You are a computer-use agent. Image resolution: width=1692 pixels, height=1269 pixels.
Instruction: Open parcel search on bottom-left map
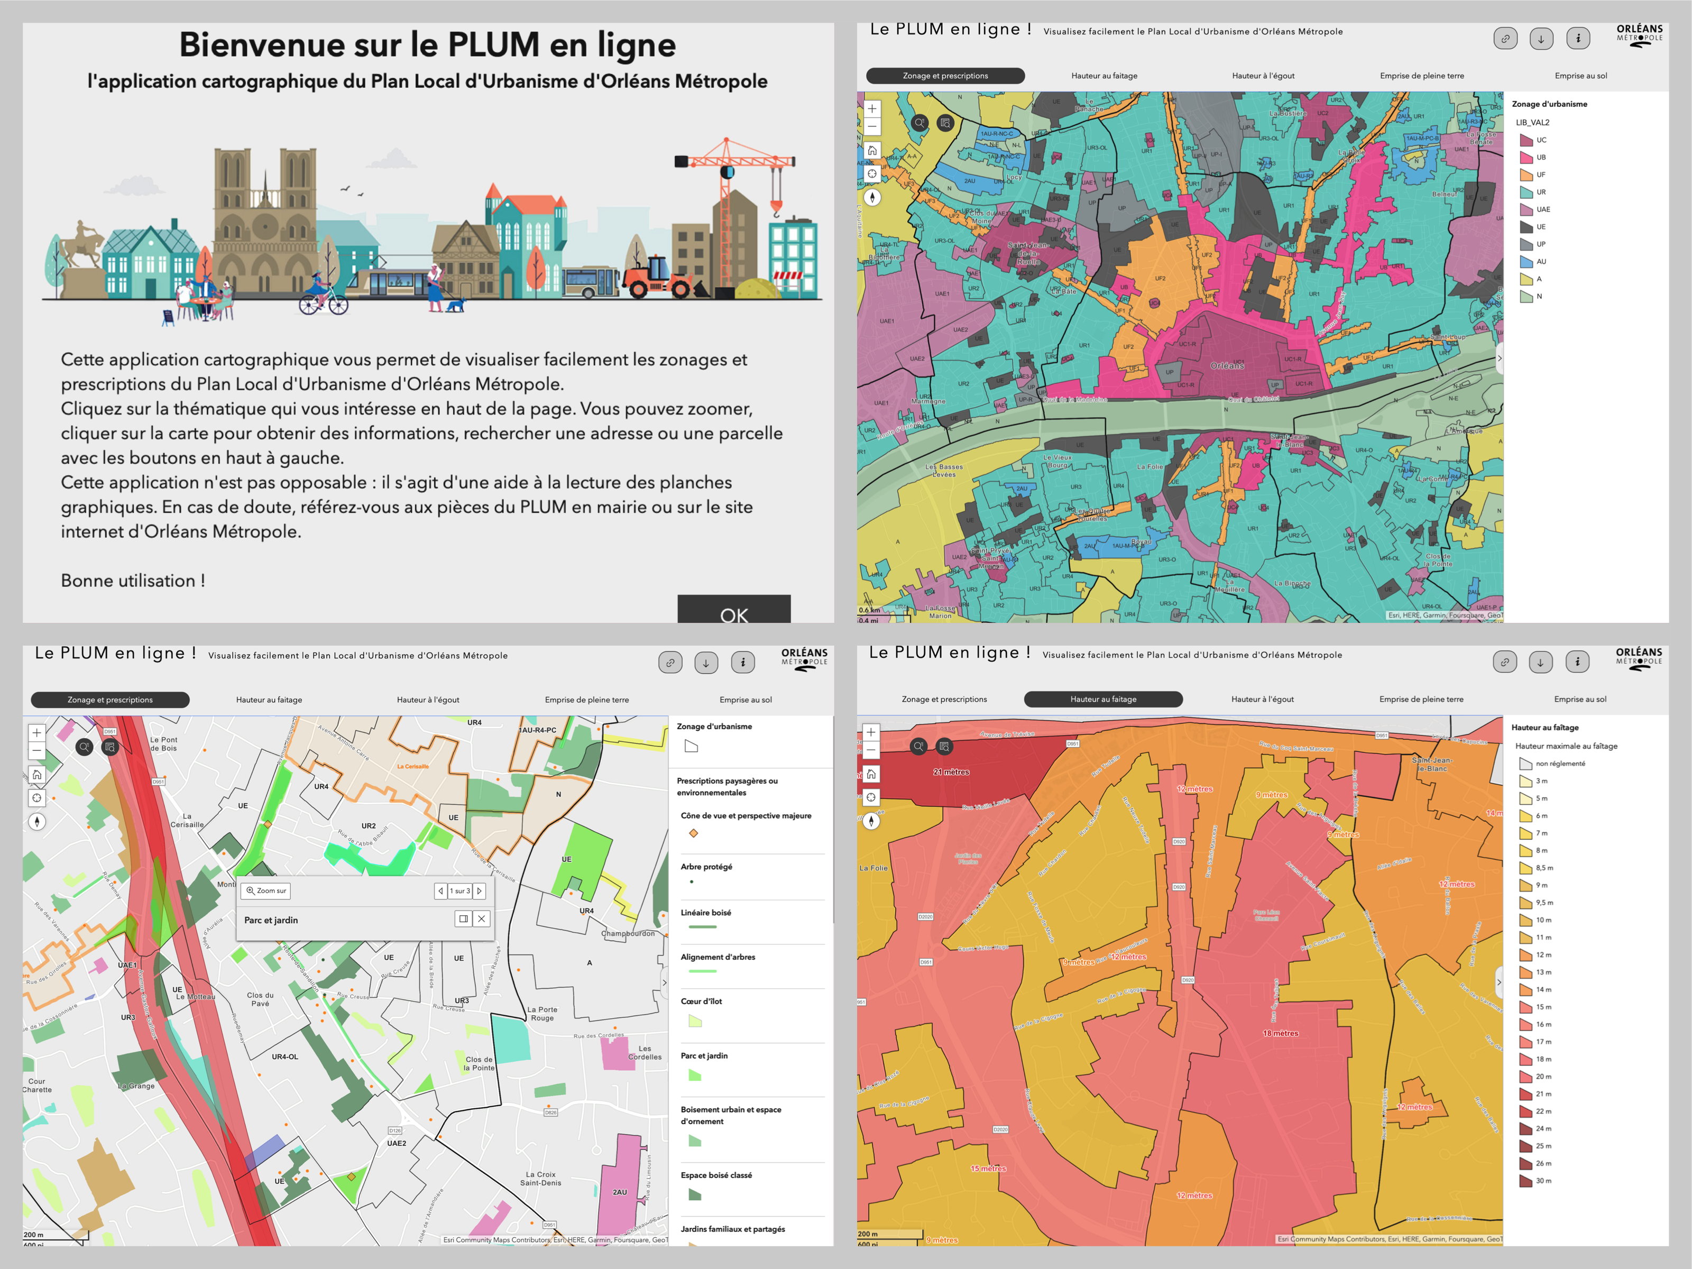point(110,747)
